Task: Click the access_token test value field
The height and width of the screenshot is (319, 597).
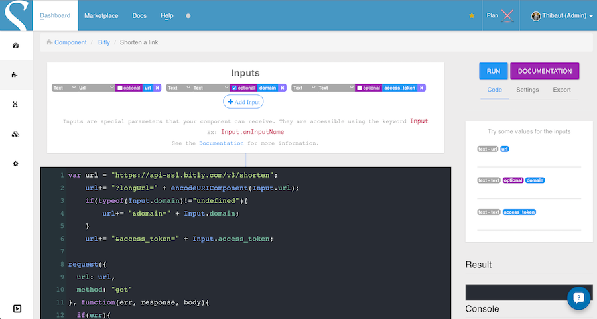Action: pos(529,223)
